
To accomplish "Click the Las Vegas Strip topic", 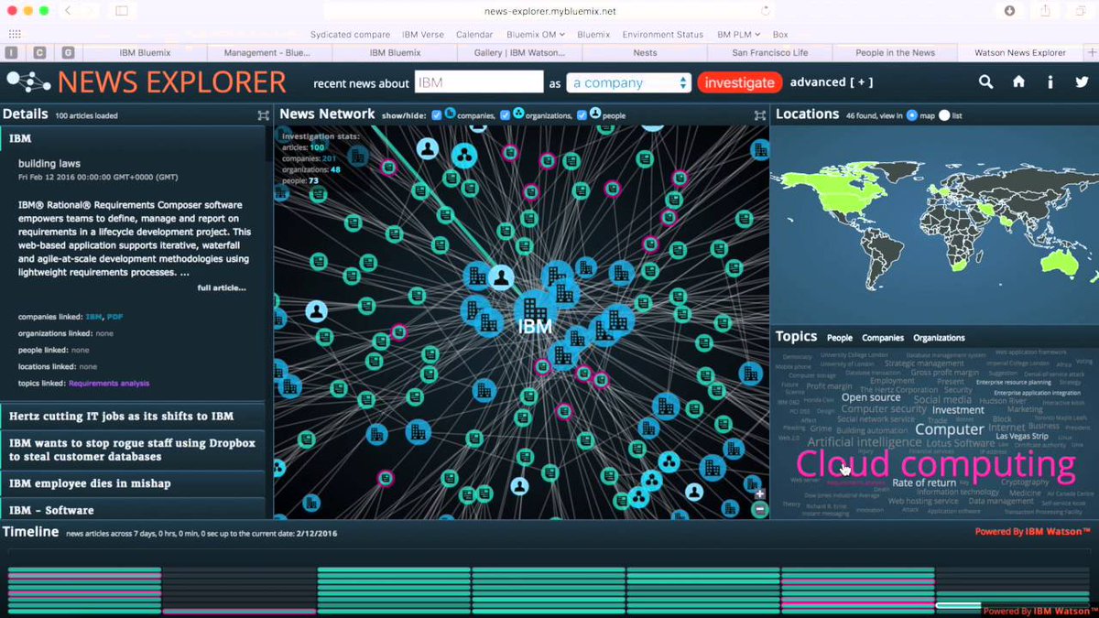I will 1022,436.
